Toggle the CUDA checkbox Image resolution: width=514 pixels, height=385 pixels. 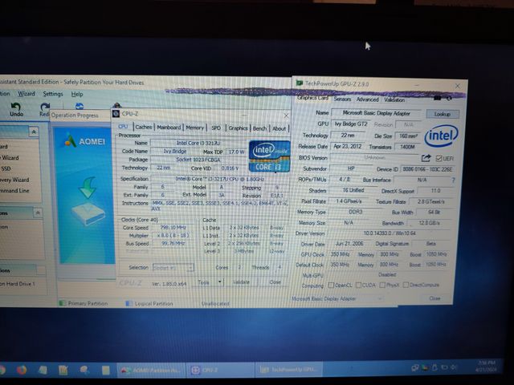click(359, 286)
